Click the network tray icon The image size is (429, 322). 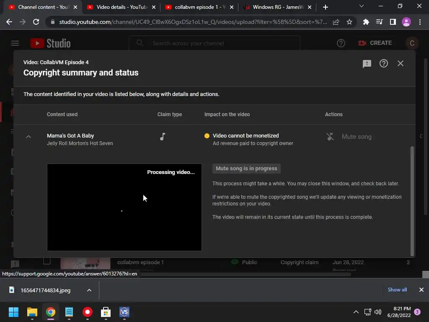368,312
